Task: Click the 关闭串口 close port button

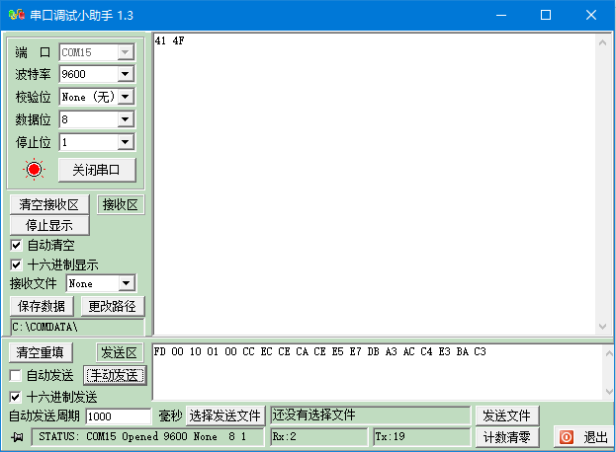Action: point(97,170)
